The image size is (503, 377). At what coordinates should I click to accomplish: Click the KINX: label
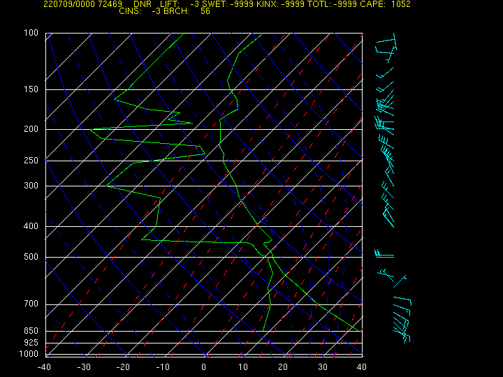coord(269,4)
